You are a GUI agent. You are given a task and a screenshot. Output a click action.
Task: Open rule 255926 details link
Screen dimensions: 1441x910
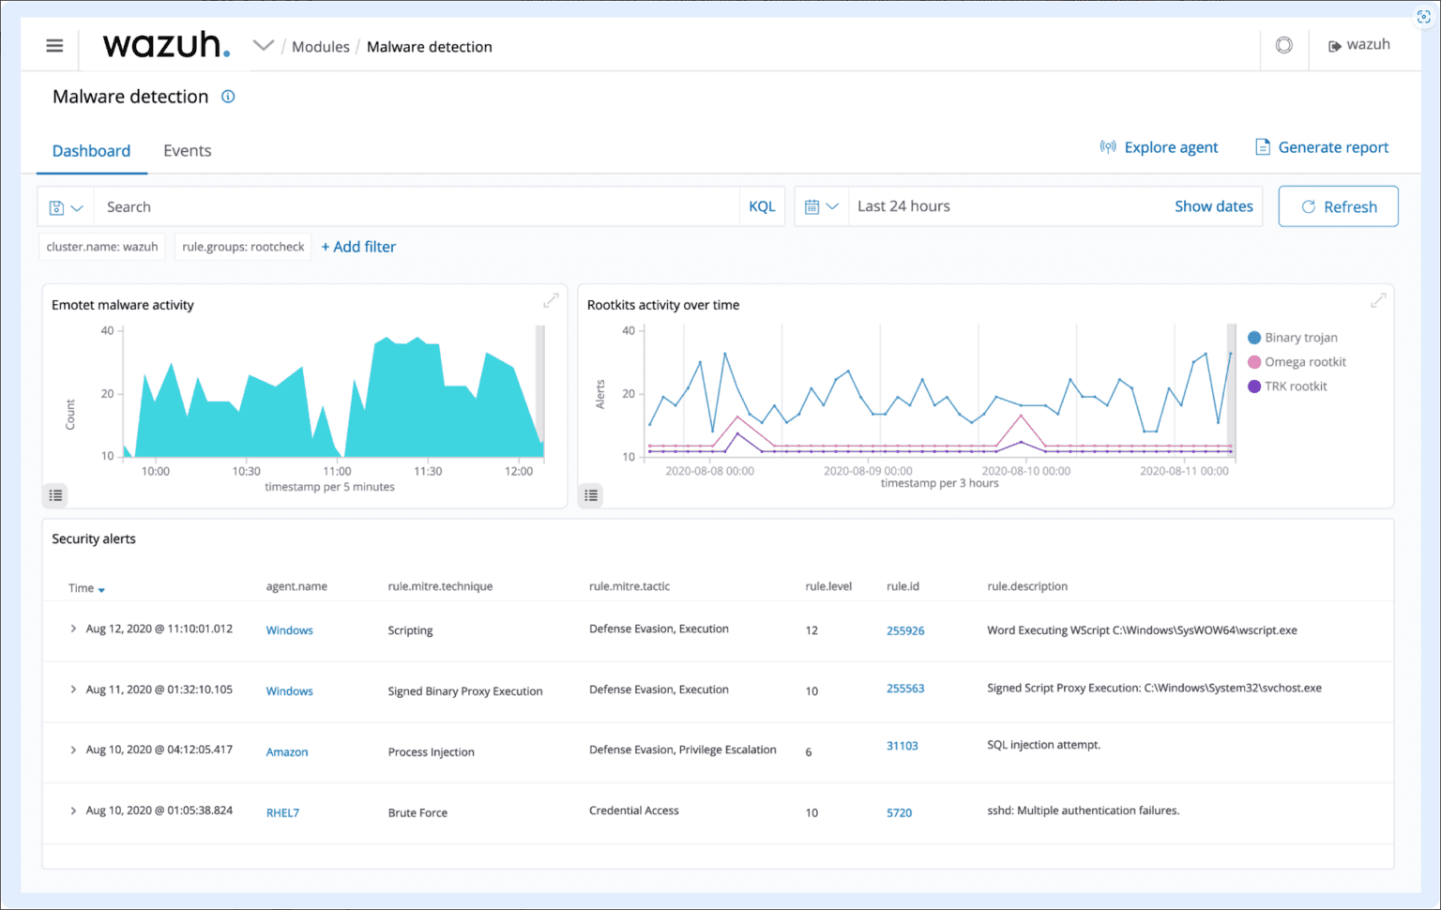[x=904, y=630]
